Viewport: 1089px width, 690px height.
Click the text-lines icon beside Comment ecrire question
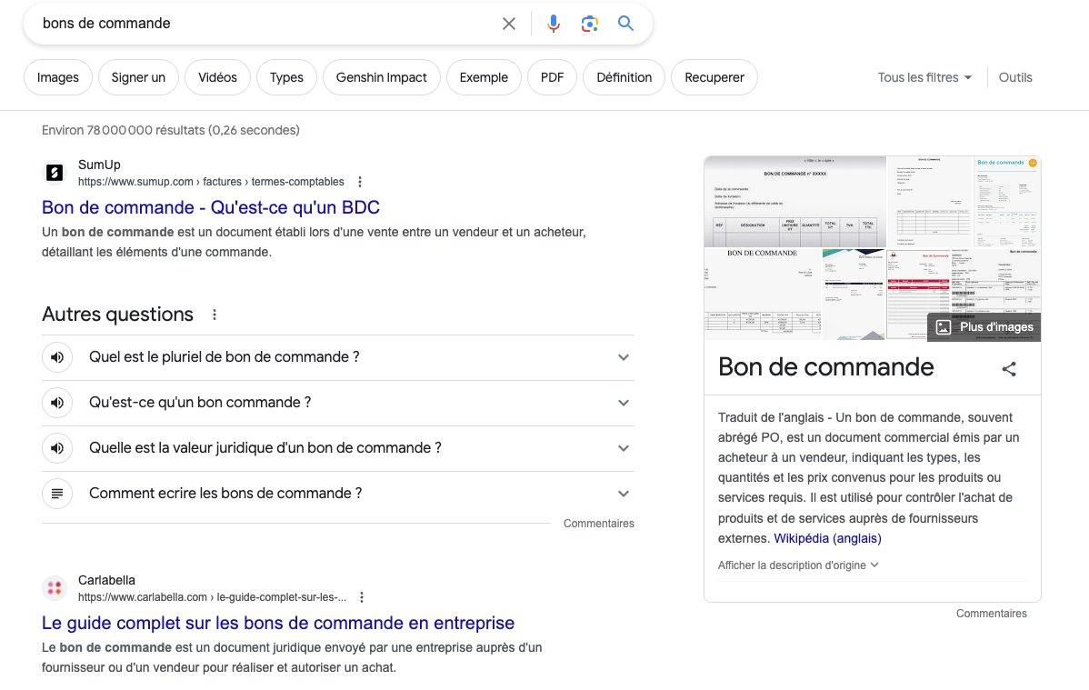pyautogui.click(x=57, y=494)
